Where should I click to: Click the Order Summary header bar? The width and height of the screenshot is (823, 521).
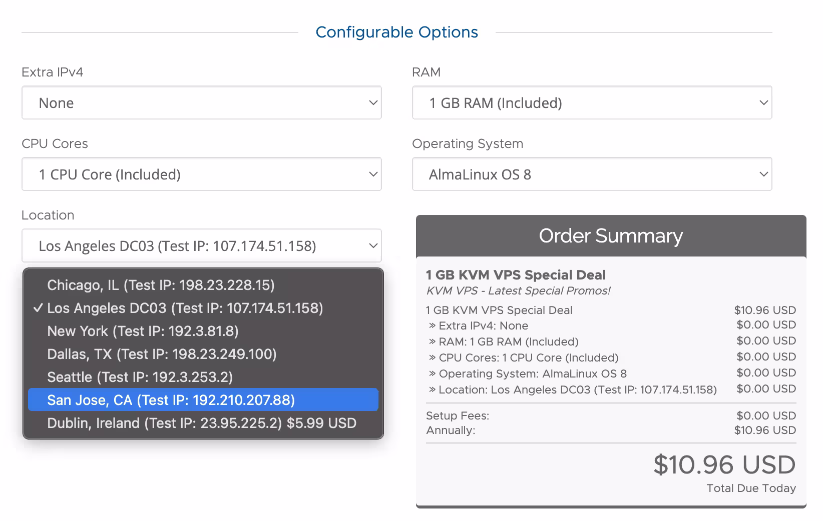610,236
